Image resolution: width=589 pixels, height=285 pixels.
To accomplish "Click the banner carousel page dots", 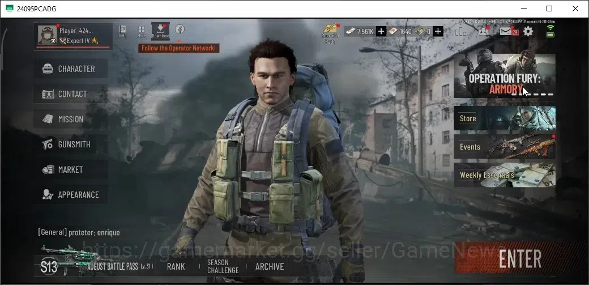I will tap(532, 95).
